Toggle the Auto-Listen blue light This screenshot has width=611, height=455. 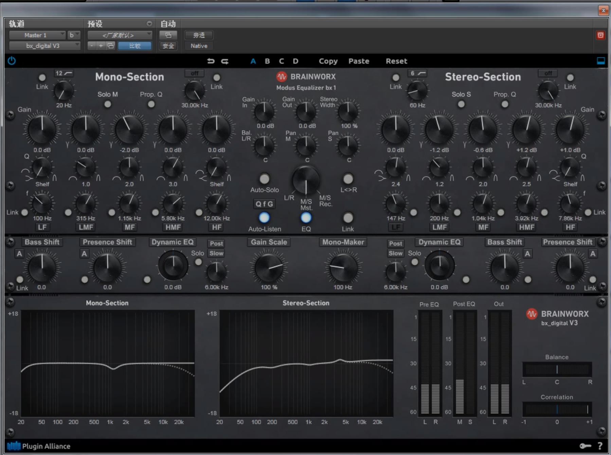(x=264, y=217)
